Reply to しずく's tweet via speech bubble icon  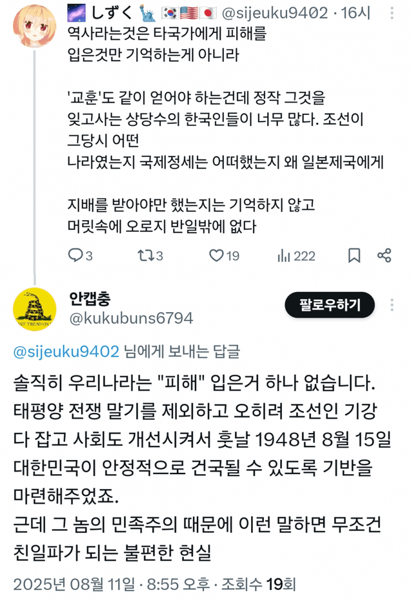click(x=75, y=256)
